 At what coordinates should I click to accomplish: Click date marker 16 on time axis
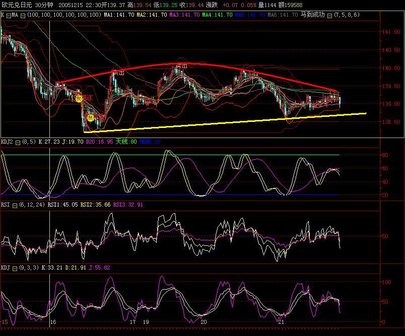point(53,322)
